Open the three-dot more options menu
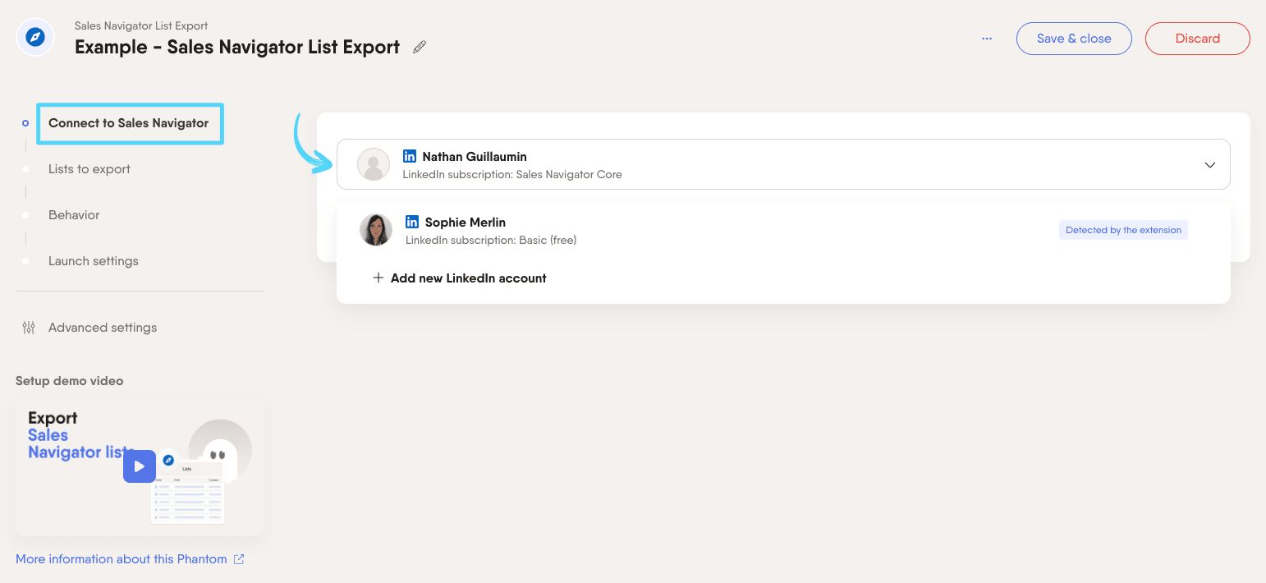The image size is (1266, 583). click(987, 39)
